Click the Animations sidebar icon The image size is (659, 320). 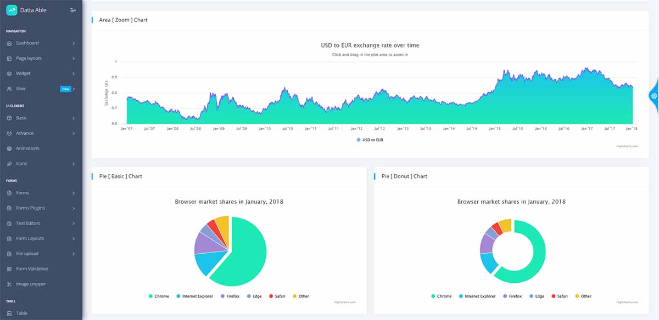pos(9,148)
